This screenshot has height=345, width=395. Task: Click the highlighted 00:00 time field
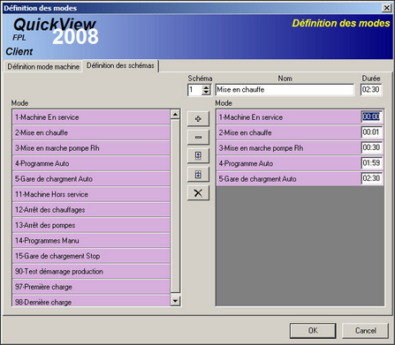pyautogui.click(x=372, y=116)
